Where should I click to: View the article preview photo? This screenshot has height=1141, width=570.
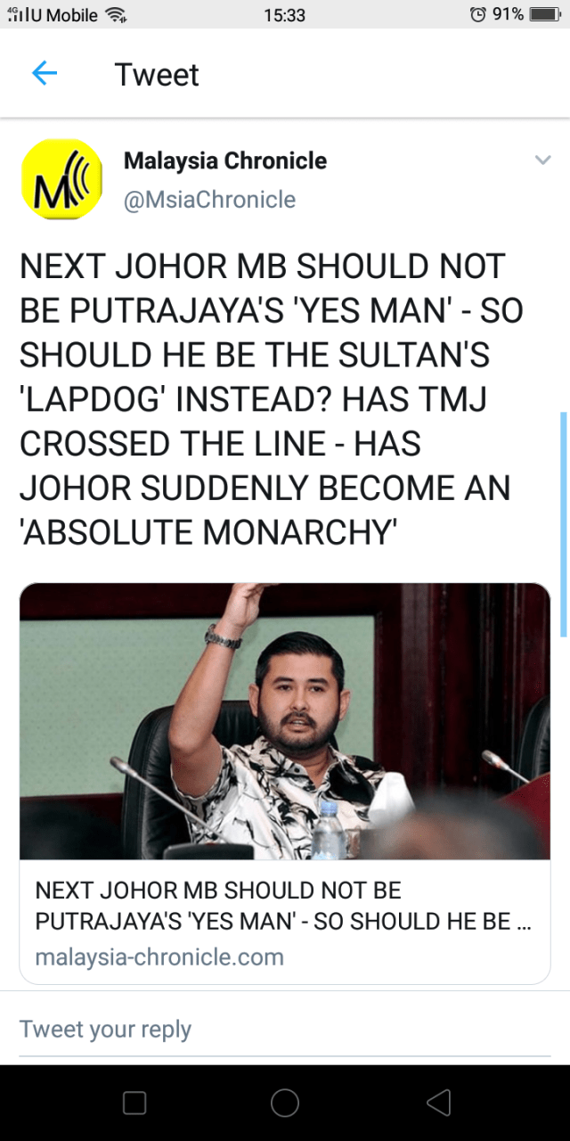click(x=285, y=721)
